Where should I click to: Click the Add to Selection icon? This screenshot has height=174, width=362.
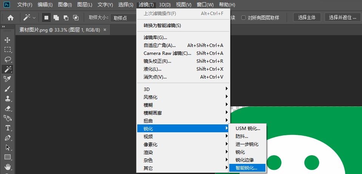point(56,18)
